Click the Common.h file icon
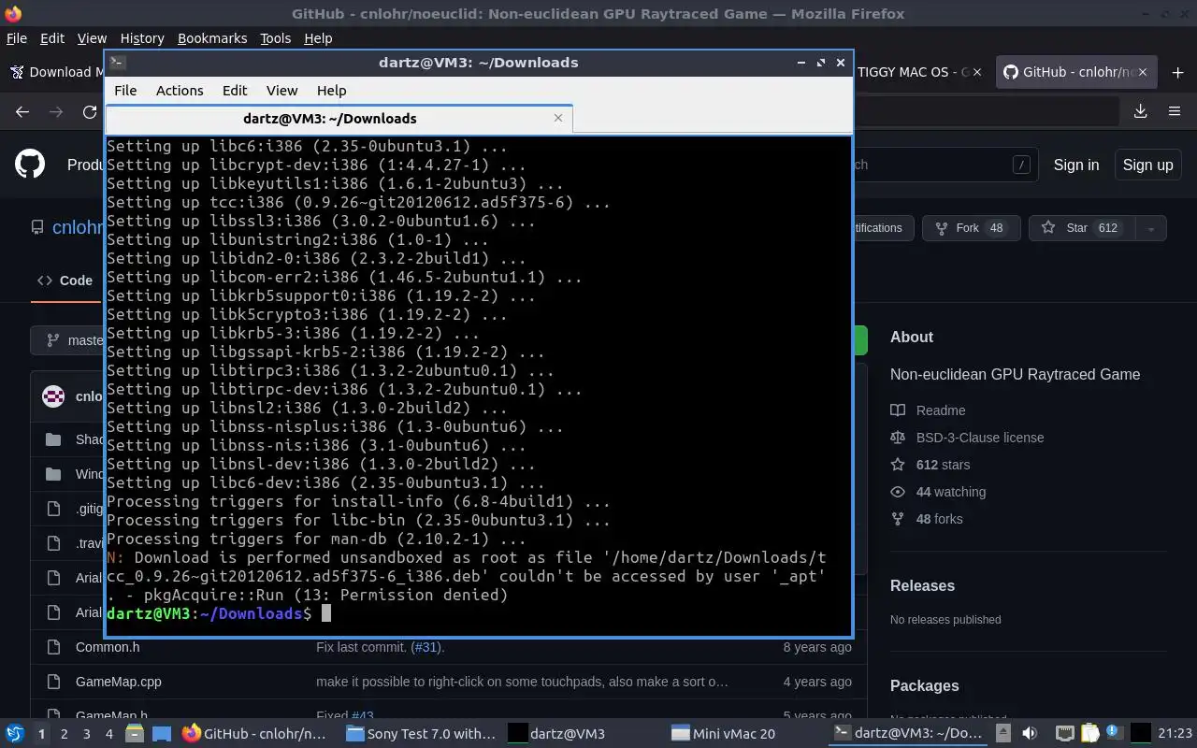Screen dimensions: 1197x748 (53, 647)
